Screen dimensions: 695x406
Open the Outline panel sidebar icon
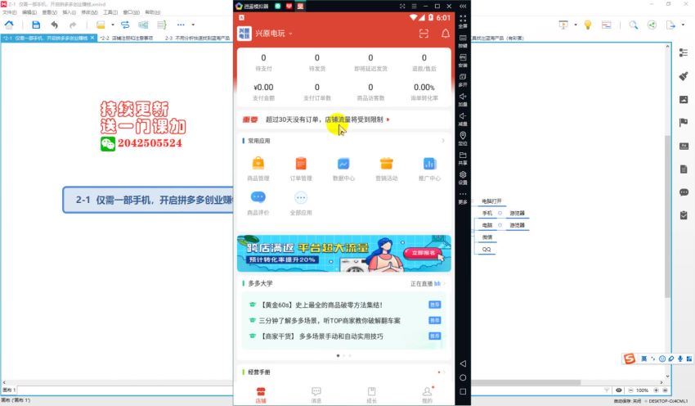[684, 53]
